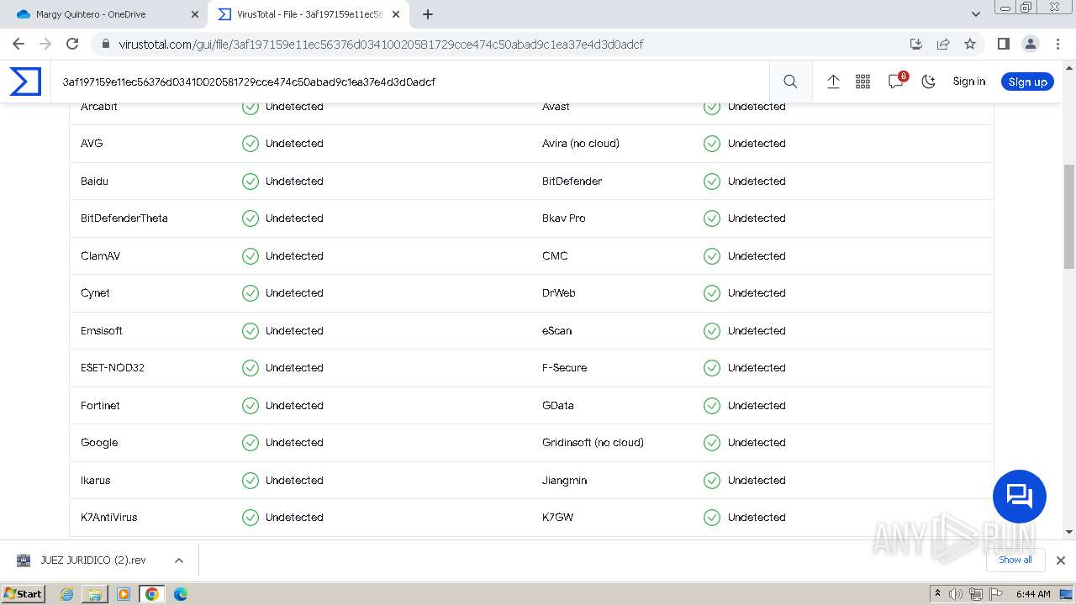This screenshot has height=605, width=1076.
Task: Click the VirusTotal logo icon
Action: coord(25,82)
